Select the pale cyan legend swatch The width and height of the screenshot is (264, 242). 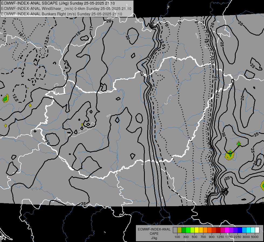click(253, 230)
